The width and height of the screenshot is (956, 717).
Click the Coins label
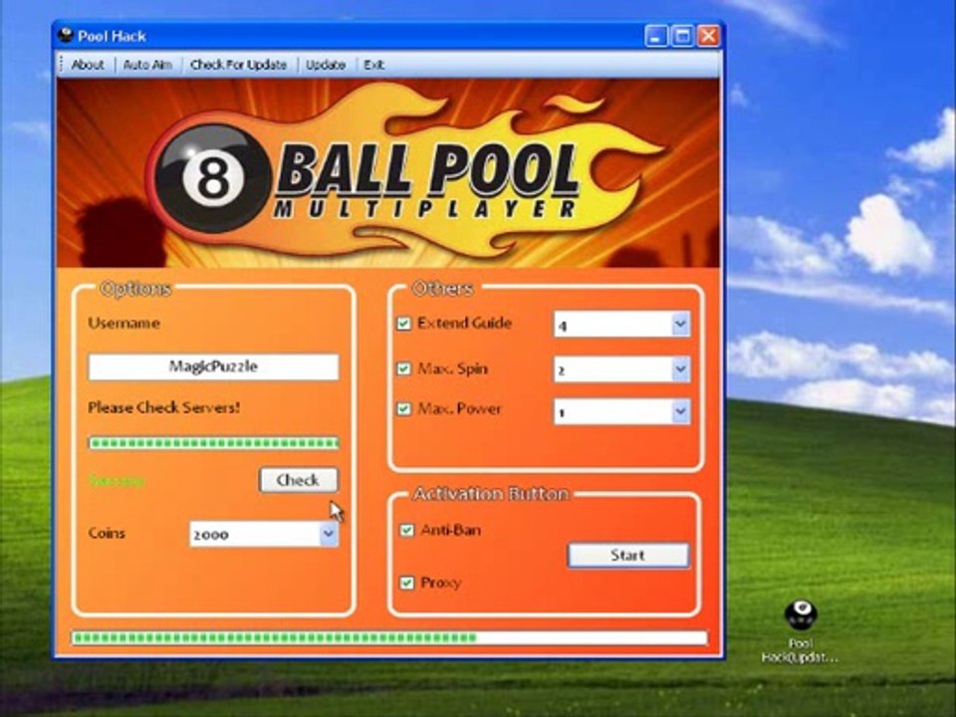pos(107,533)
